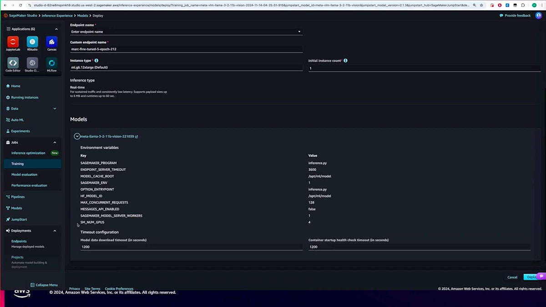
Task: Click the MAX_CONCURRENT_REQUESTS value 128
Action: (311, 202)
